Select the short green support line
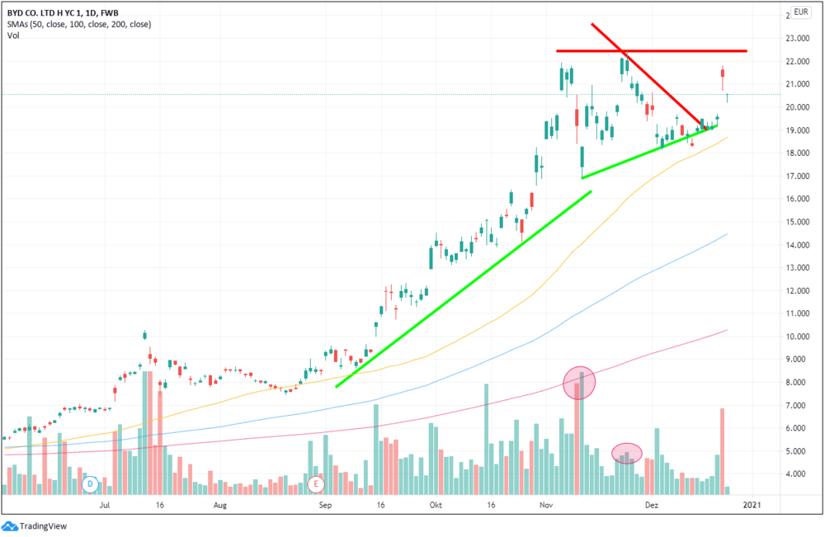825x537 pixels. click(x=649, y=152)
